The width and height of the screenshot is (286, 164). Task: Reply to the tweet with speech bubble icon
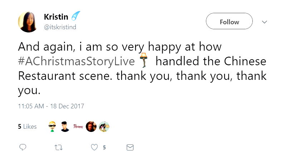[x=23, y=147]
